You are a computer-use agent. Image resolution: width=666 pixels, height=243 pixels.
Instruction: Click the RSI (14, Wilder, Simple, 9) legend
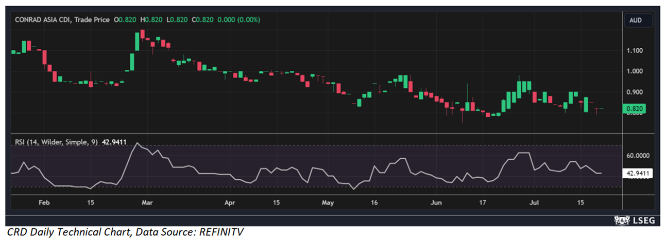coord(55,142)
